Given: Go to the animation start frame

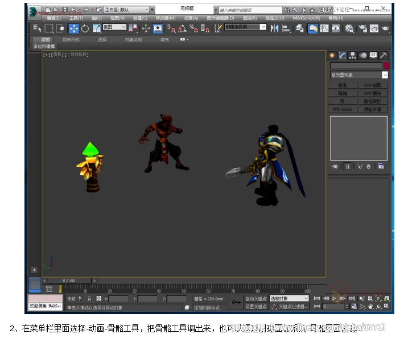Looking at the screenshot, I should 316,298.
